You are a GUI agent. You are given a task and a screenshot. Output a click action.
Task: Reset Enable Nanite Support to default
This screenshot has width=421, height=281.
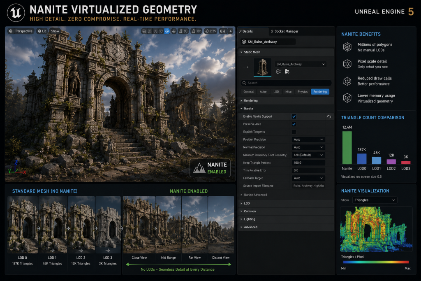329,116
